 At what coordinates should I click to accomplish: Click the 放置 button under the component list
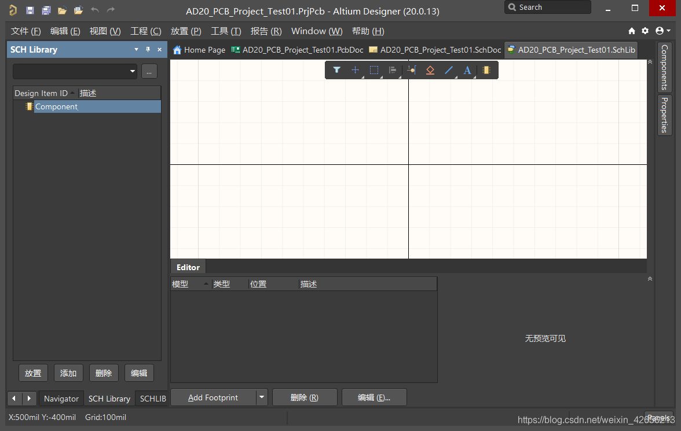click(33, 373)
